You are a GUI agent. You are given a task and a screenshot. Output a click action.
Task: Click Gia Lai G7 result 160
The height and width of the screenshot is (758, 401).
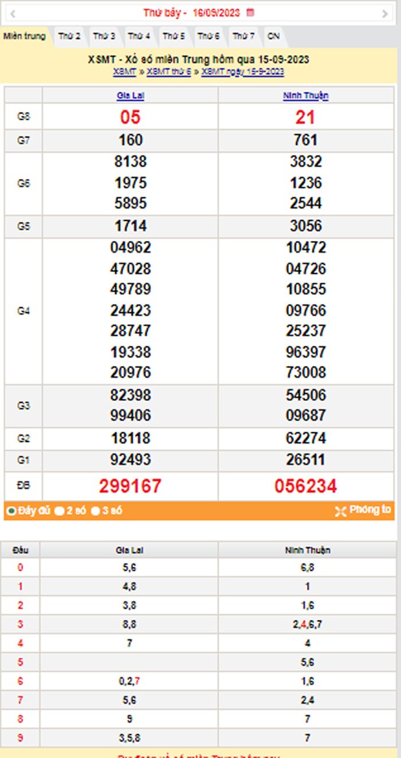click(131, 140)
